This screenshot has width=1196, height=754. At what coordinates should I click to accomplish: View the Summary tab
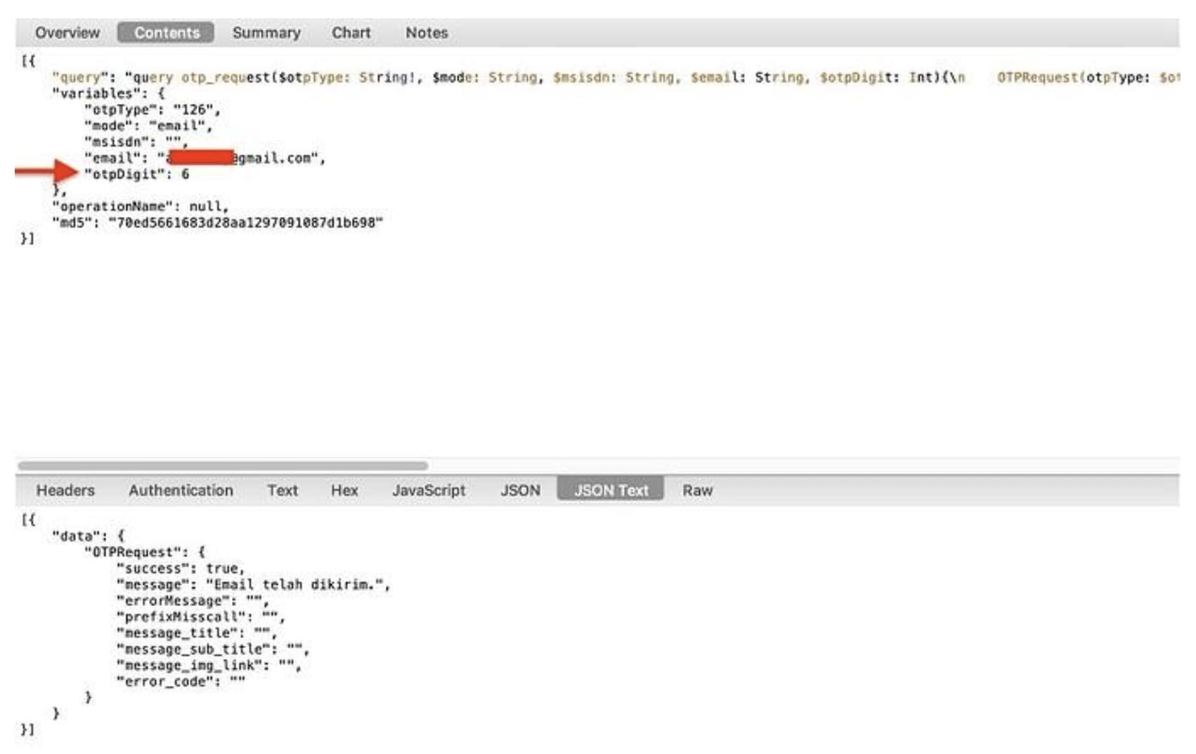[x=266, y=32]
